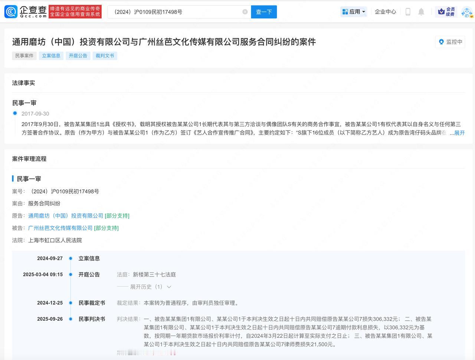Screen dimensions: 475x360
Task: Select the 开庭公告 timeline entry
Action: (89, 275)
